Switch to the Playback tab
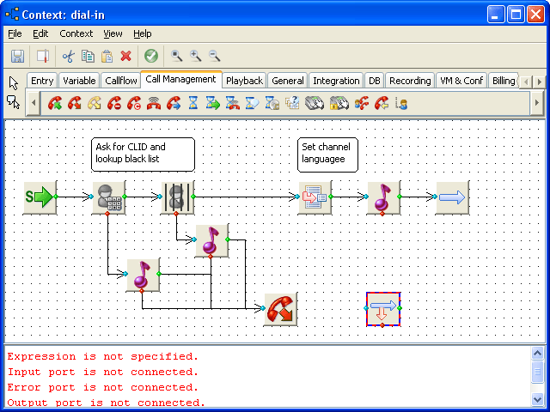The width and height of the screenshot is (550, 412). 244,81
